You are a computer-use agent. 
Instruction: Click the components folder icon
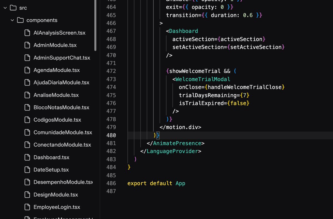tap(20, 20)
